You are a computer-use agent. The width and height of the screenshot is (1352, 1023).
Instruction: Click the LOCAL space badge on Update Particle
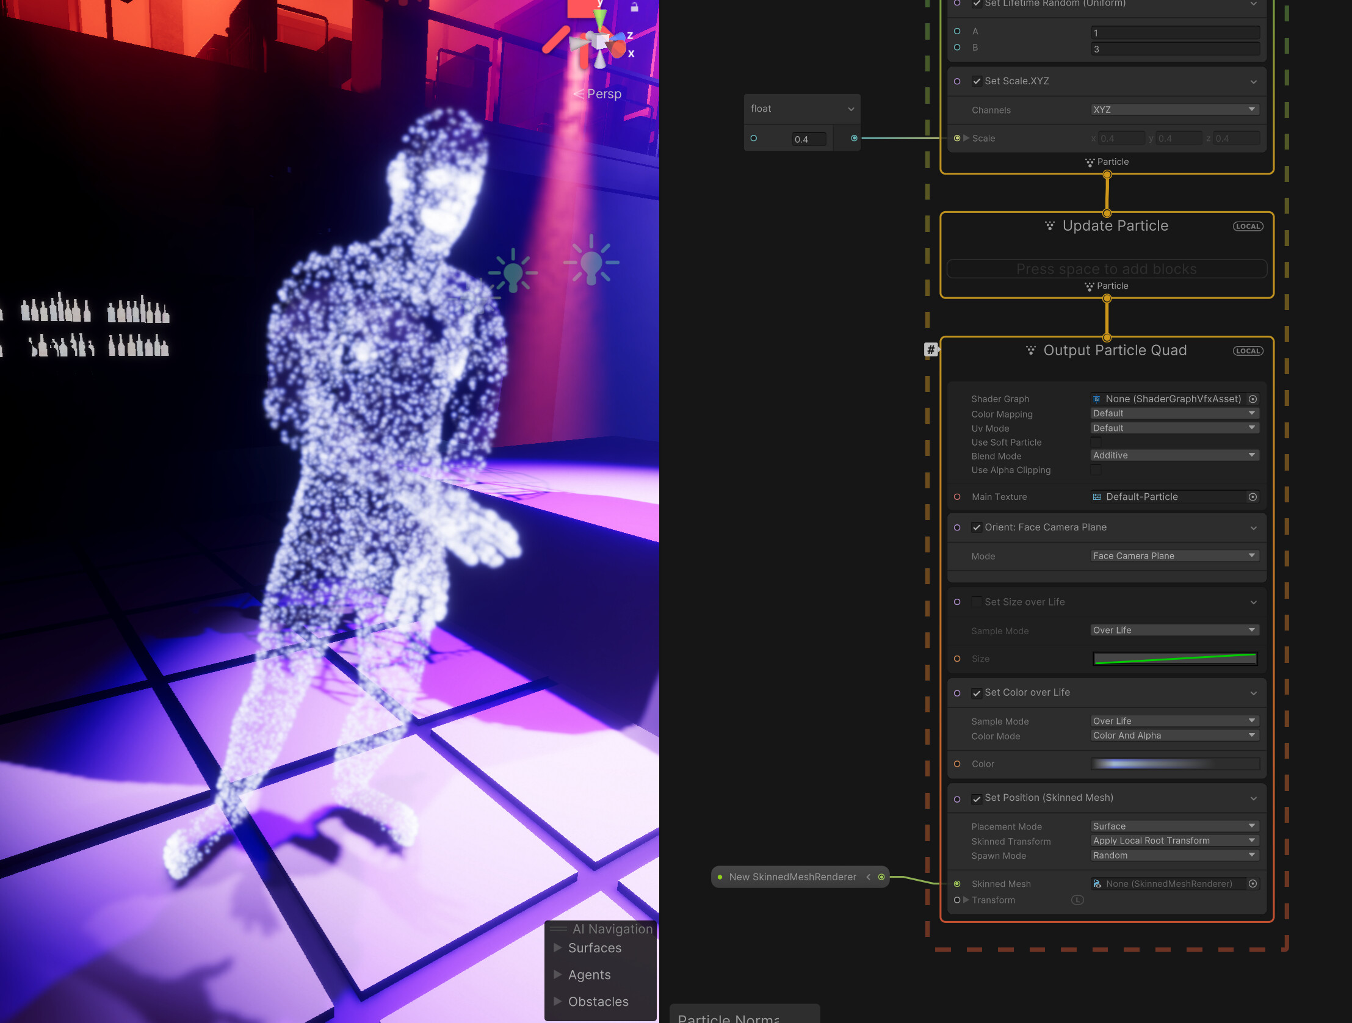pos(1248,226)
